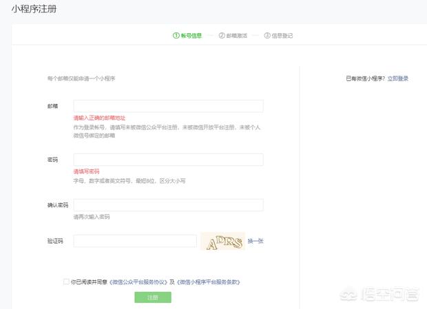Click the 每个邮箱仅能申请一个小程序 notice text
Image resolution: width=427 pixels, height=309 pixels.
click(x=81, y=78)
